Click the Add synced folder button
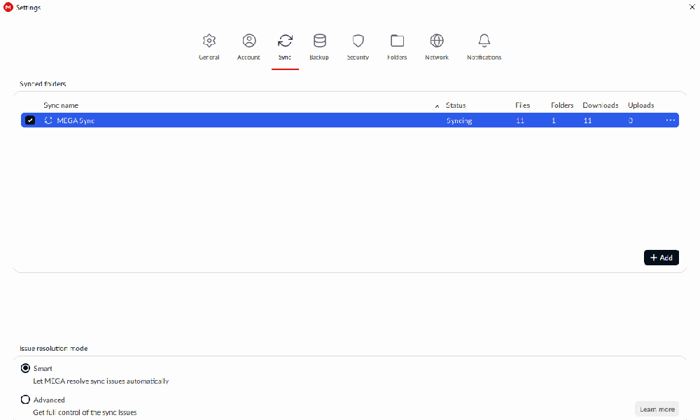Viewport: 700px width, 420px height. click(661, 258)
